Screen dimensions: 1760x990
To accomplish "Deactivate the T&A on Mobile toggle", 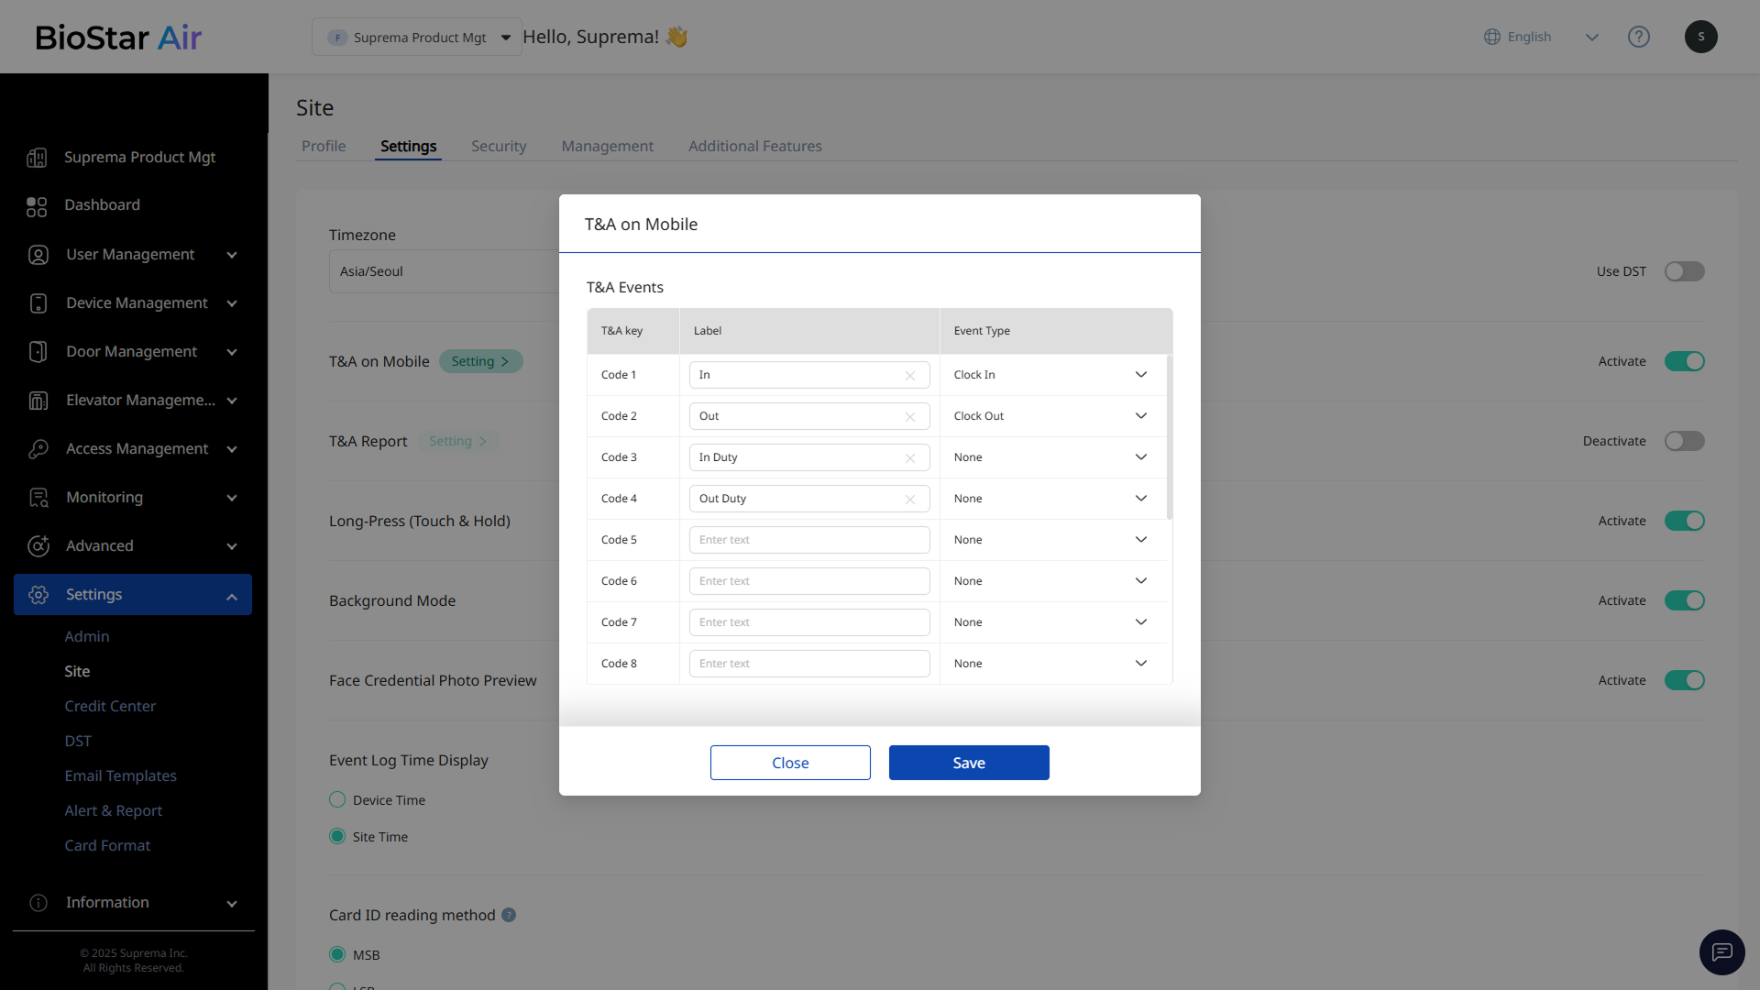I will (1684, 361).
